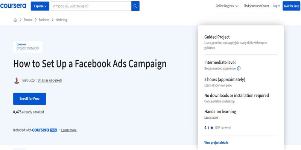Click the Coursera project network logo
This screenshot has width=301, height=150.
(28, 47)
